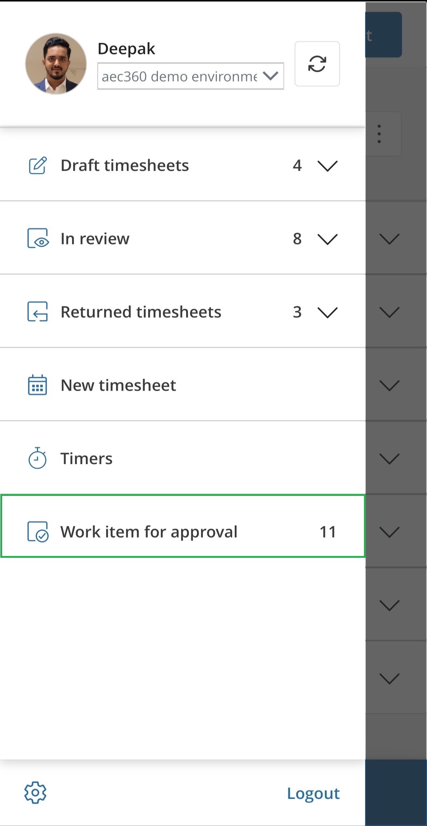Screen dimensions: 427x826
Task: Click the Deepak user name label
Action: pyautogui.click(x=126, y=49)
